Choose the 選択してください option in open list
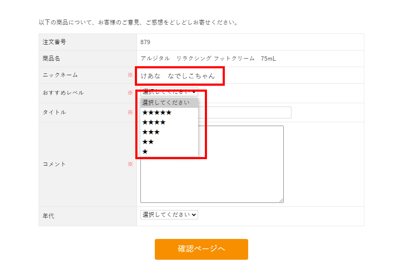 click(x=169, y=103)
